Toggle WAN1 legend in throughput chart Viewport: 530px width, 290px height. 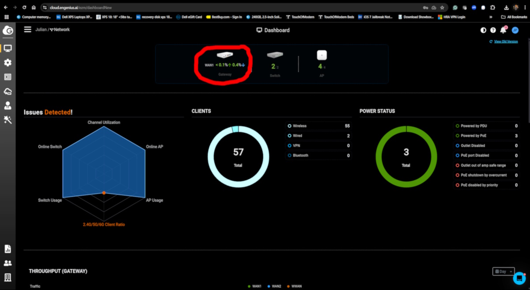coord(254,286)
